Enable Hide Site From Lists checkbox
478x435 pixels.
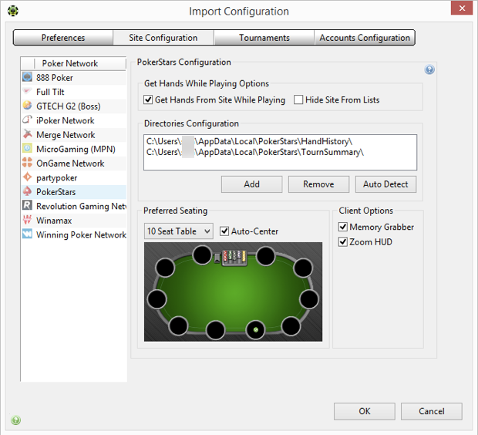(298, 99)
